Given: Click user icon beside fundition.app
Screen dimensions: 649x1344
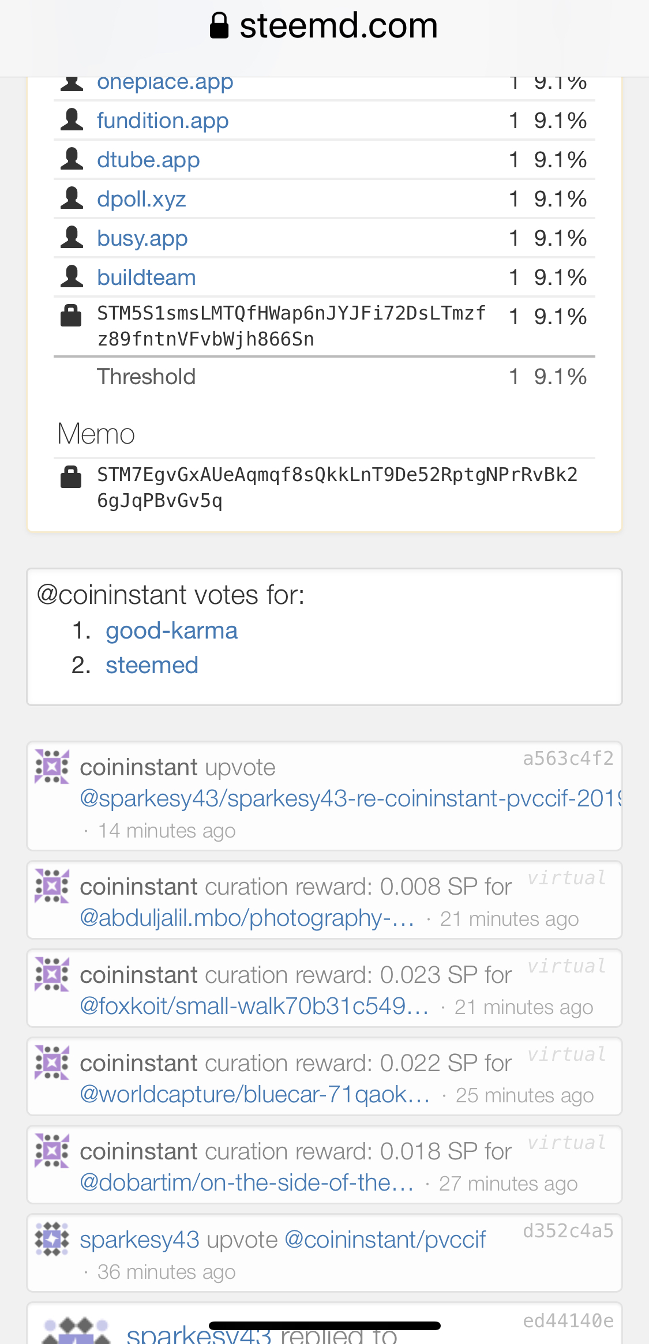Looking at the screenshot, I should pos(72,119).
